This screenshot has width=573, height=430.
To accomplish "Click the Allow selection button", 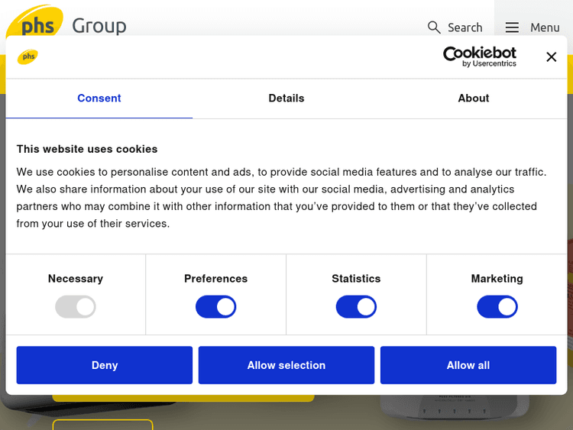I will [x=286, y=365].
